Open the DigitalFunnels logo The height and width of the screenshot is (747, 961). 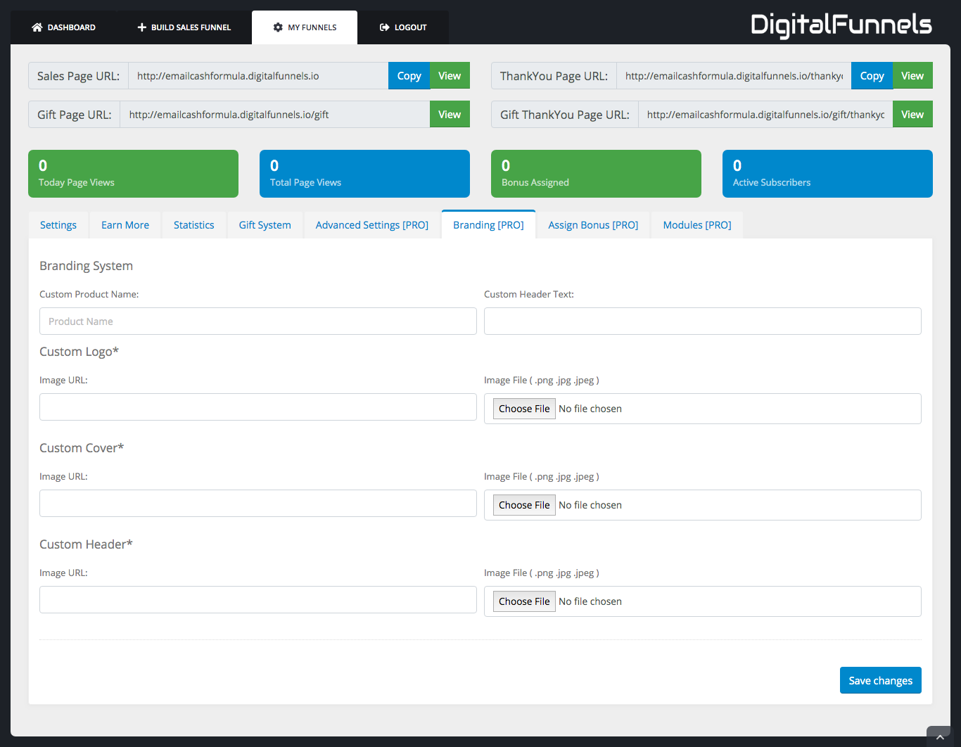841,25
